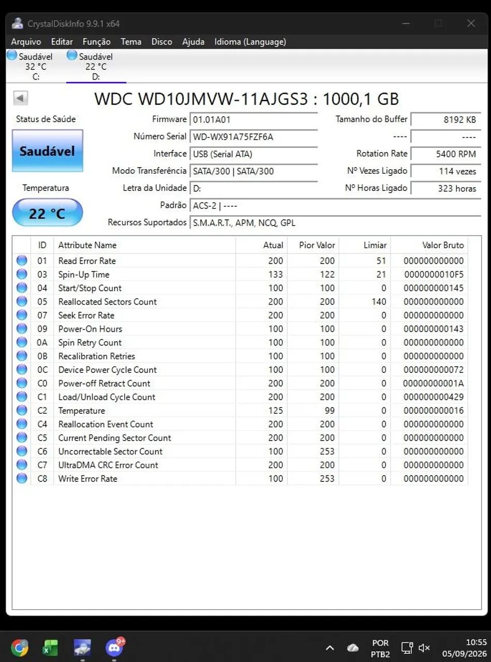Click the Padrão field ACS-2
Image resolution: width=491 pixels, height=662 pixels.
point(335,206)
